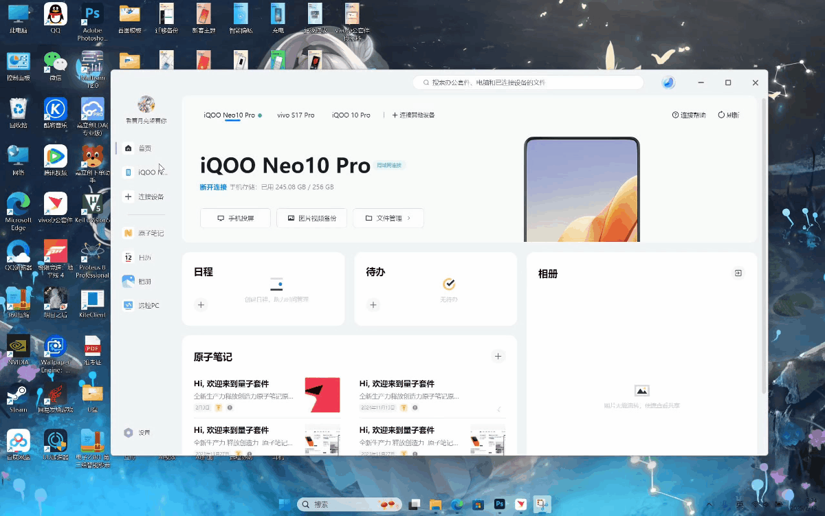
Task: Click the taskbar search box
Action: (x=349, y=505)
